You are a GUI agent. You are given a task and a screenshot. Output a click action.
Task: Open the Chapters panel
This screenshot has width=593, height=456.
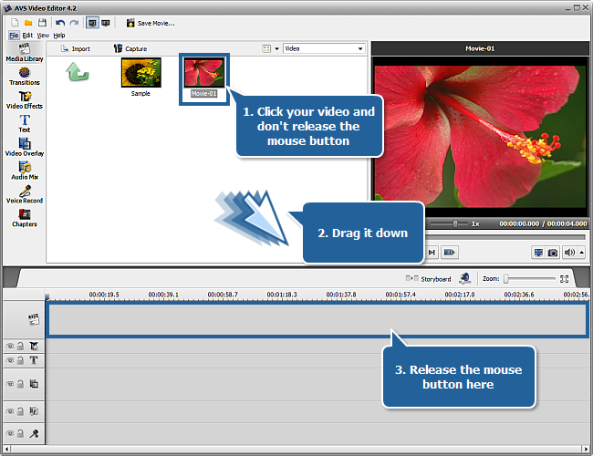pos(25,218)
